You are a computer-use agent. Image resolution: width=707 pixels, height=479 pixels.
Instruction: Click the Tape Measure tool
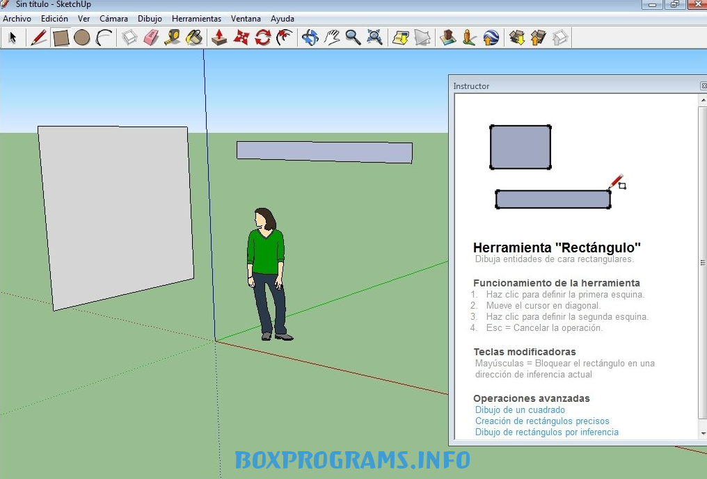(173, 38)
